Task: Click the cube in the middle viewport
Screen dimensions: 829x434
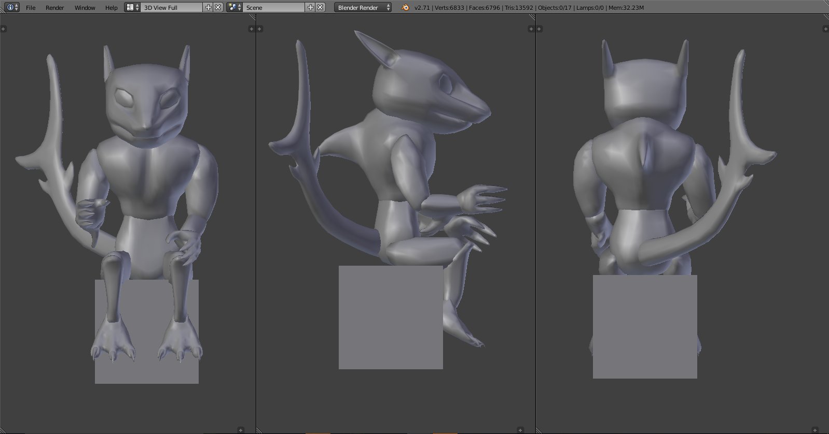Action: tap(390, 317)
